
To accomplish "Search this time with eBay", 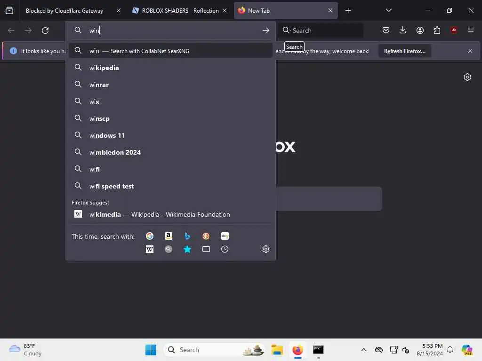I will pos(225,236).
